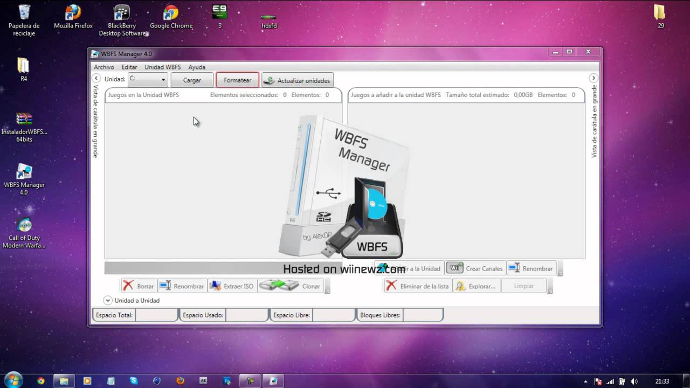Open the notepad taskbar icon next to media player
The image size is (690, 388).
111,380
